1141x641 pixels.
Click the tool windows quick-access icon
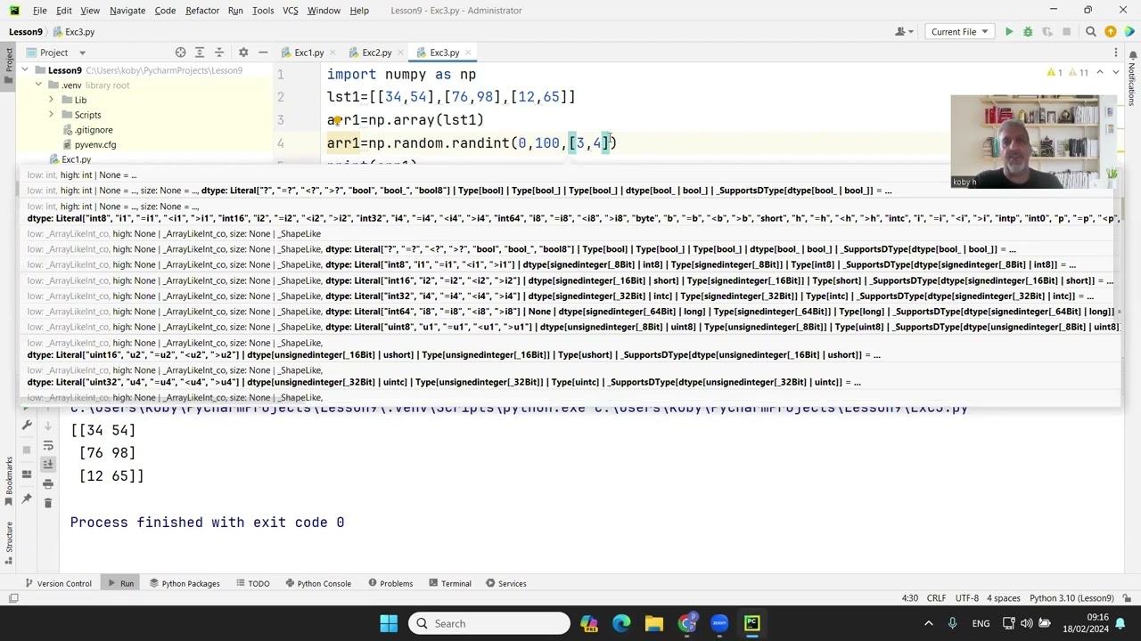[13, 598]
